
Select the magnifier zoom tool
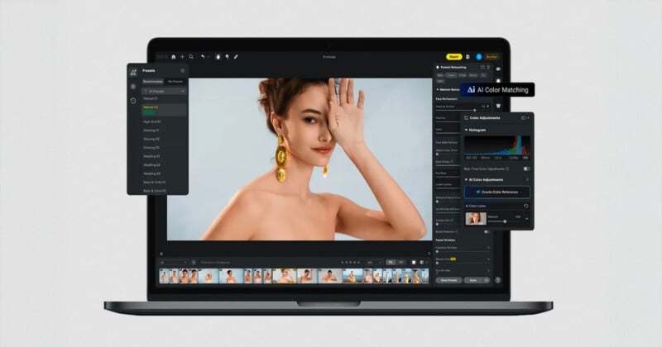point(190,57)
